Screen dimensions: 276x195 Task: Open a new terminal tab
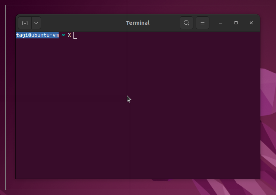[x=25, y=23]
